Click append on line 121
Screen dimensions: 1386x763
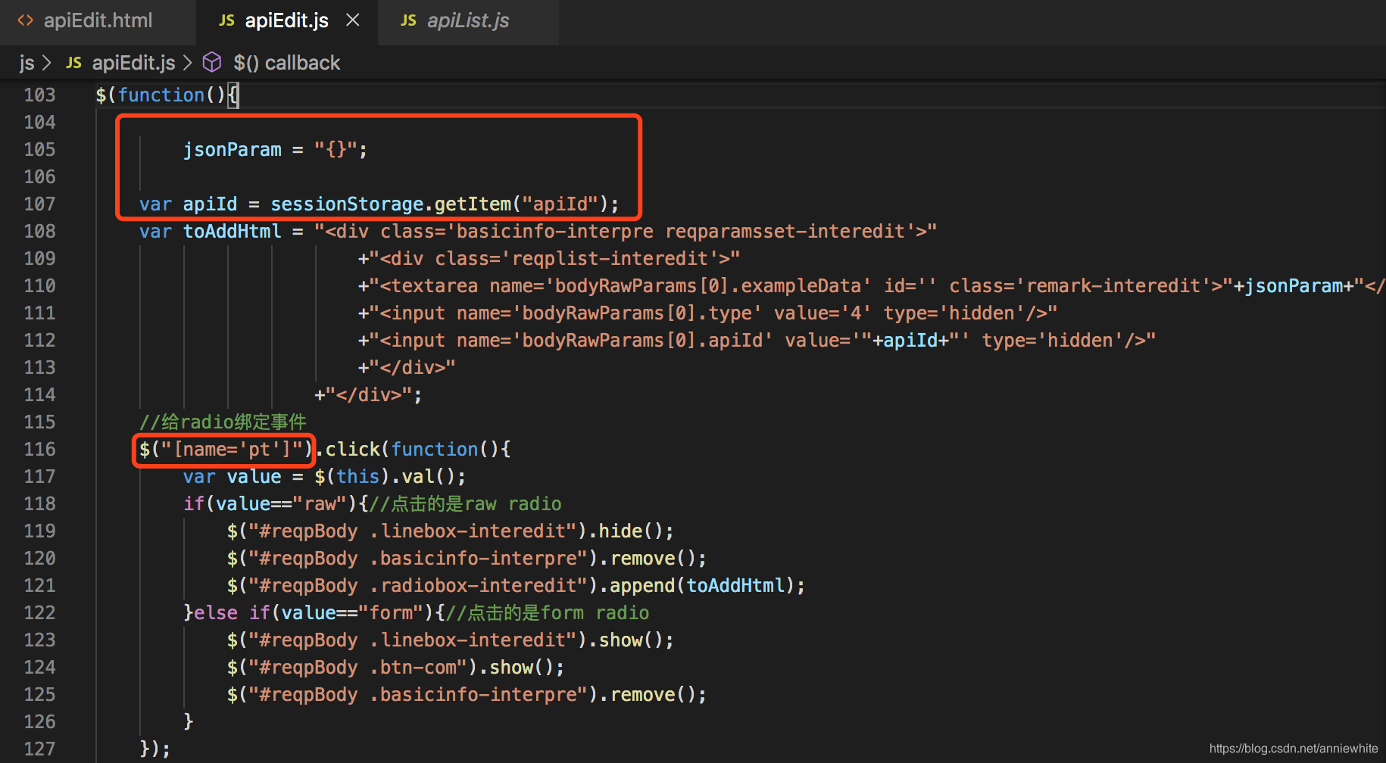642,585
